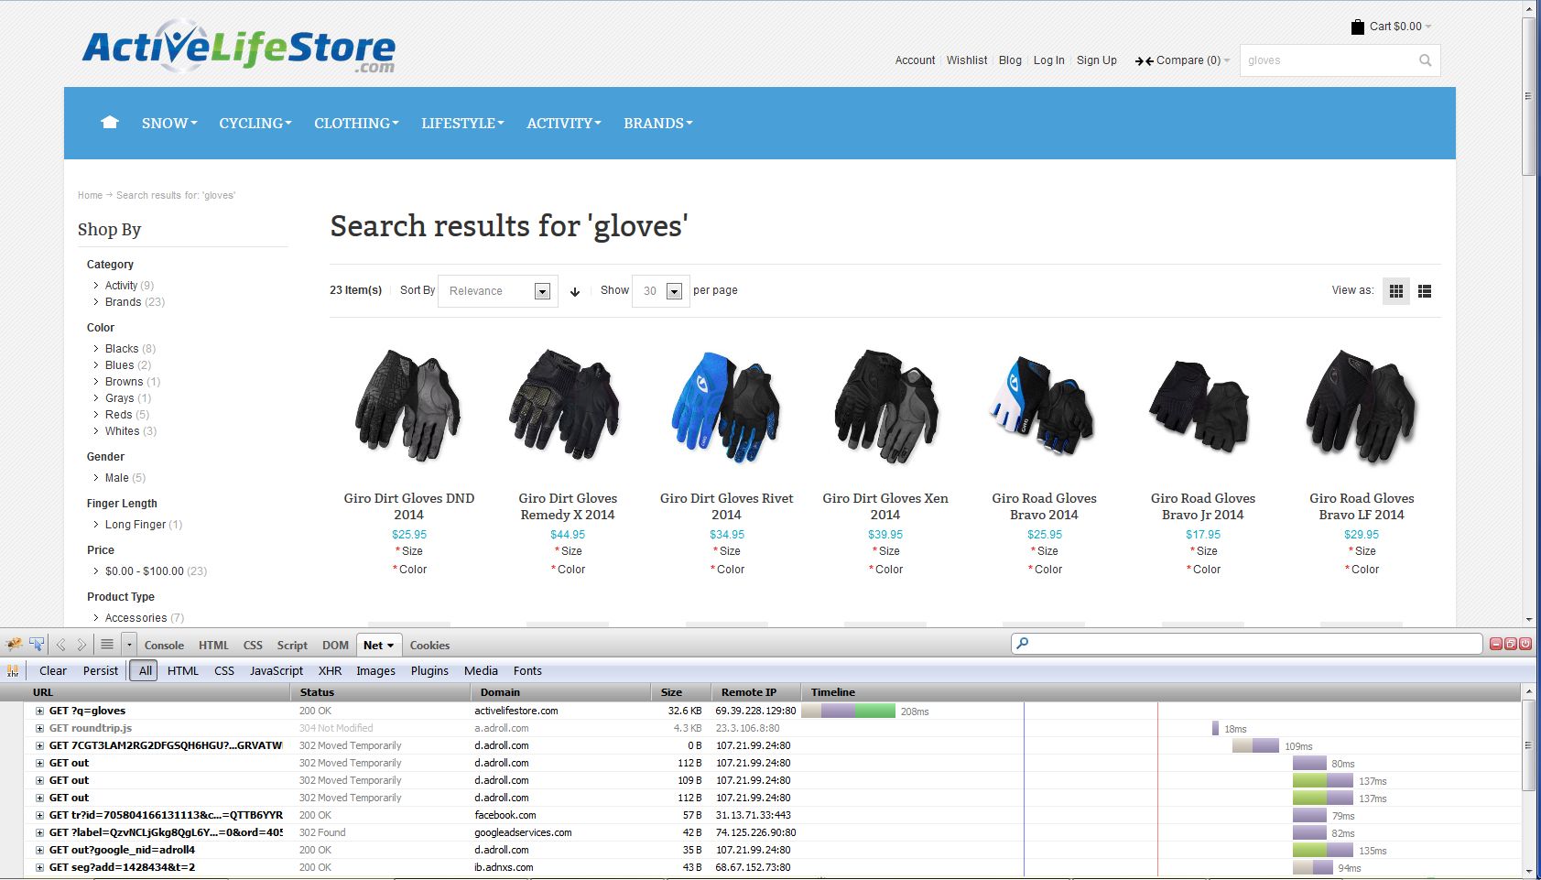Open the CYCLING navigation menu

click(255, 123)
